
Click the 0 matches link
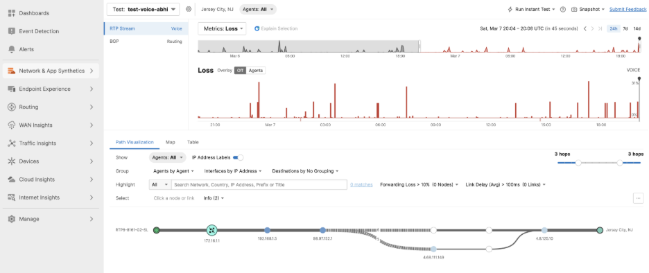[361, 184]
